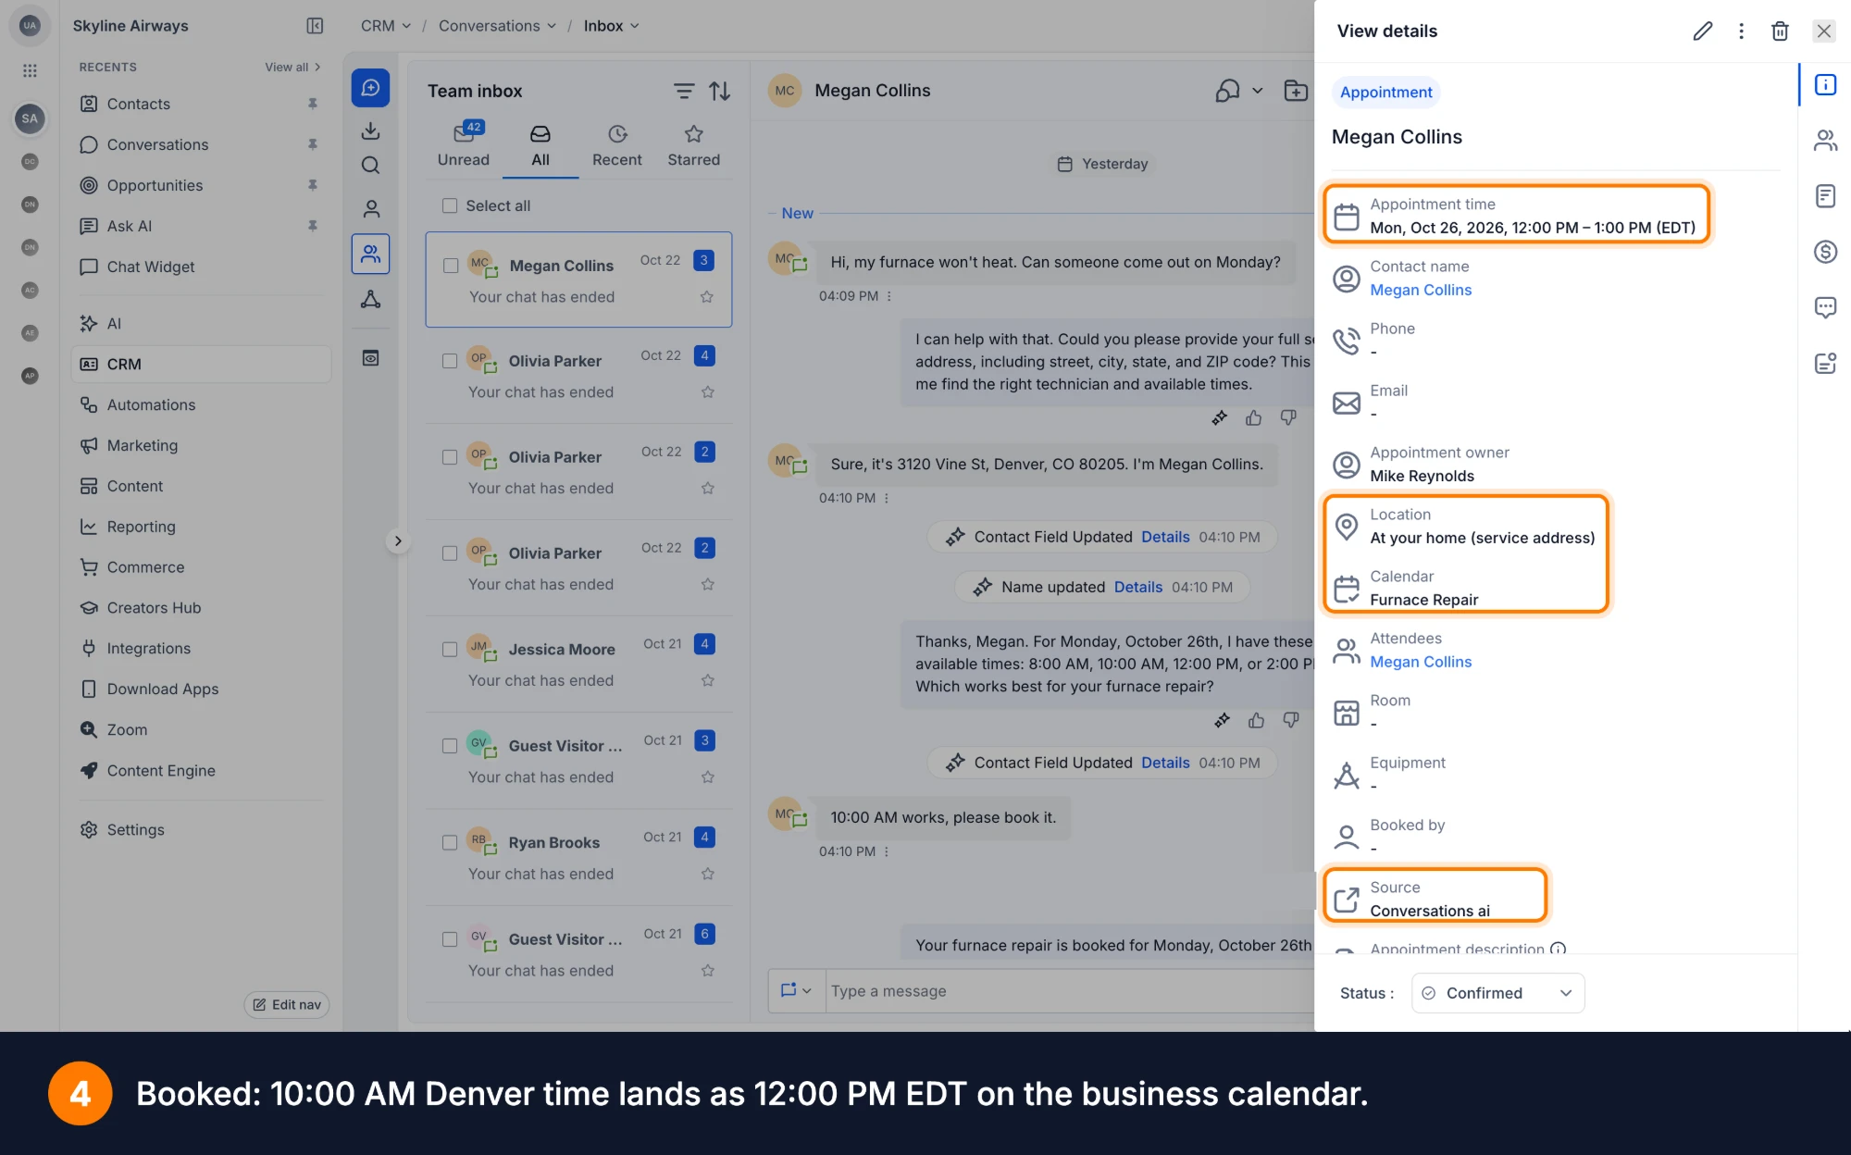Viewport: 1851px width, 1155px height.
Task: Click the add-to-folder icon in the chat header
Action: coord(1296,91)
